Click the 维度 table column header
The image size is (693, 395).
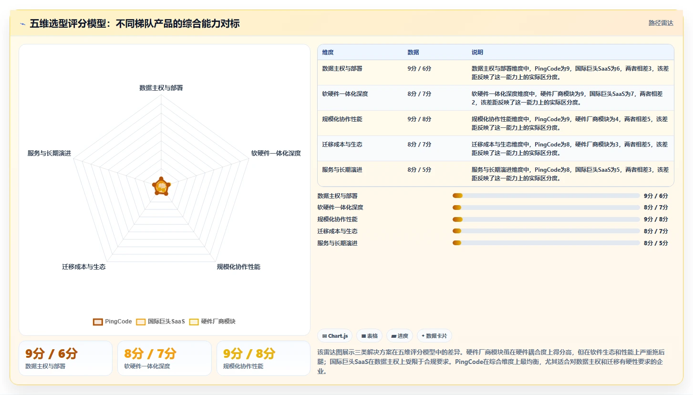tap(328, 52)
